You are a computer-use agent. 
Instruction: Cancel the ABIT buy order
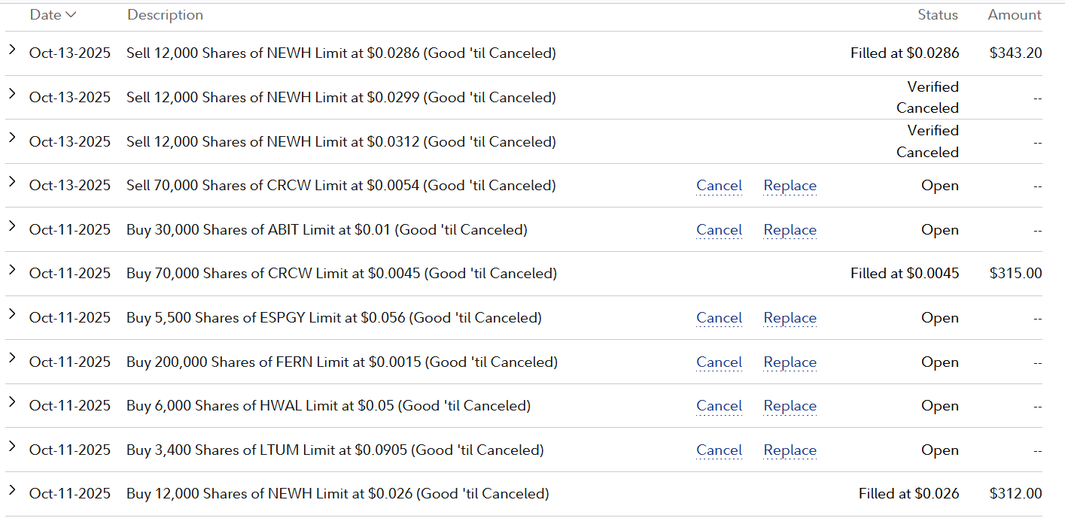click(719, 230)
